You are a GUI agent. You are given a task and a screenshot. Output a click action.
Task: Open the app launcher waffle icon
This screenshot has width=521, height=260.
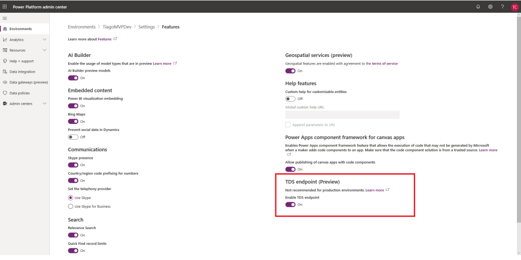click(x=5, y=7)
